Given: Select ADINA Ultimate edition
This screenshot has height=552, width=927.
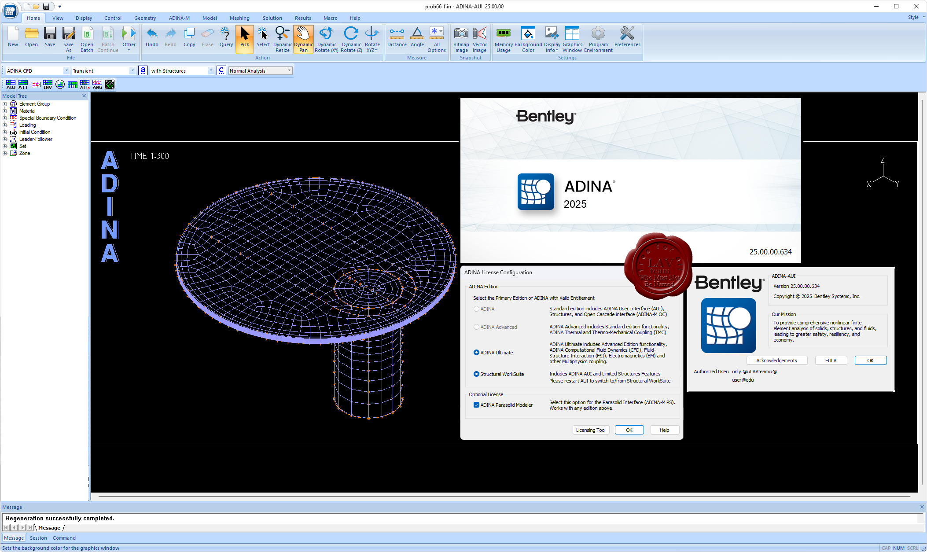Looking at the screenshot, I should pos(476,353).
